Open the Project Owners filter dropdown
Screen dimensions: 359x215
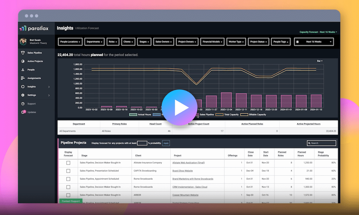[x=187, y=42]
